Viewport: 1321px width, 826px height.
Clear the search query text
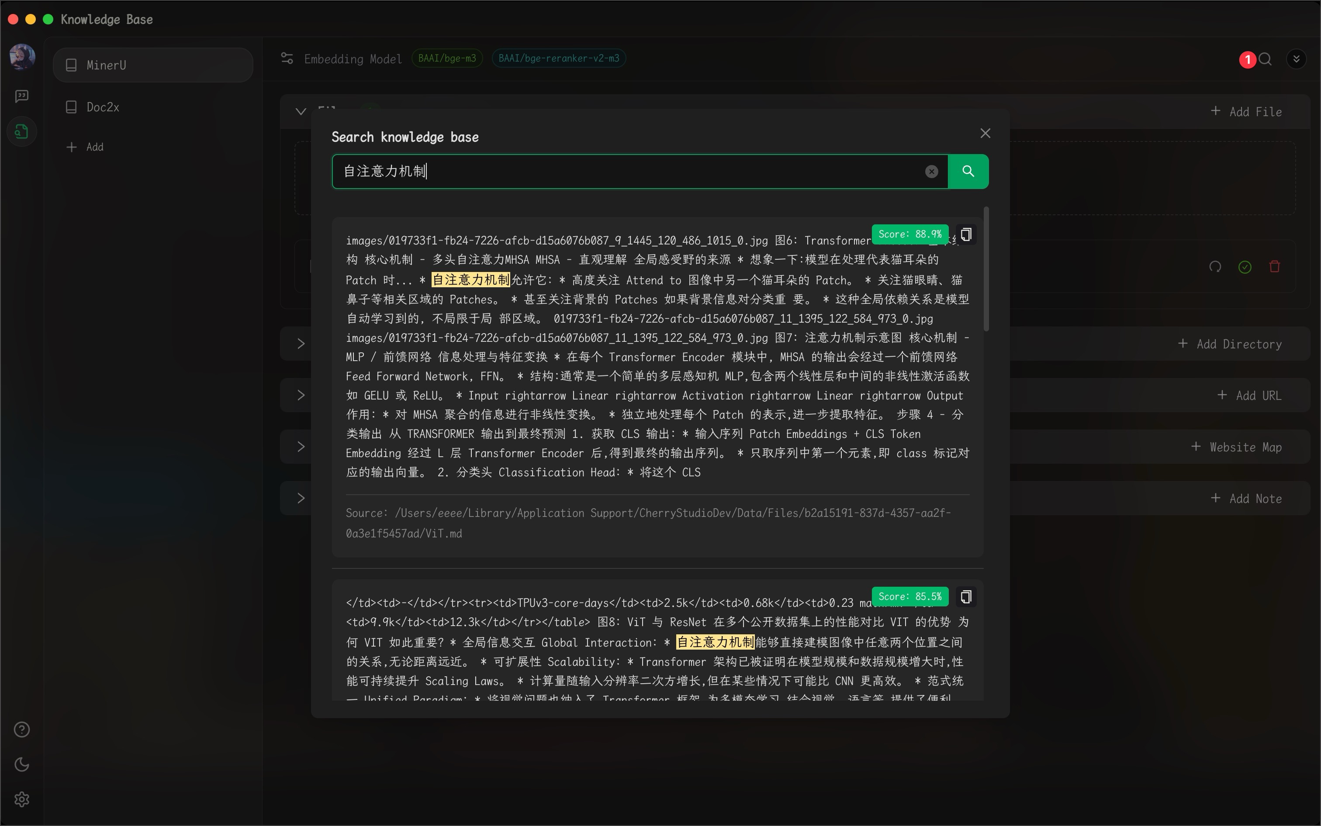(x=931, y=172)
